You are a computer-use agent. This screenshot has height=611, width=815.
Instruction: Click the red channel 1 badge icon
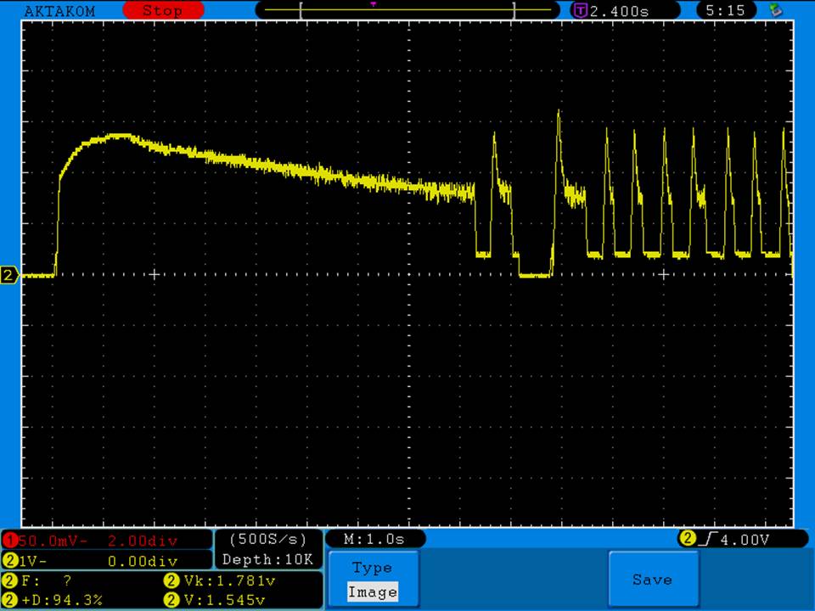pos(9,541)
